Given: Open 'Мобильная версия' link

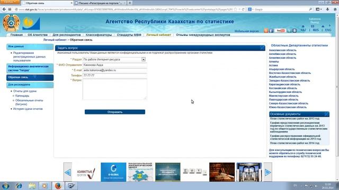Looking at the screenshot, I should (x=247, y=31).
